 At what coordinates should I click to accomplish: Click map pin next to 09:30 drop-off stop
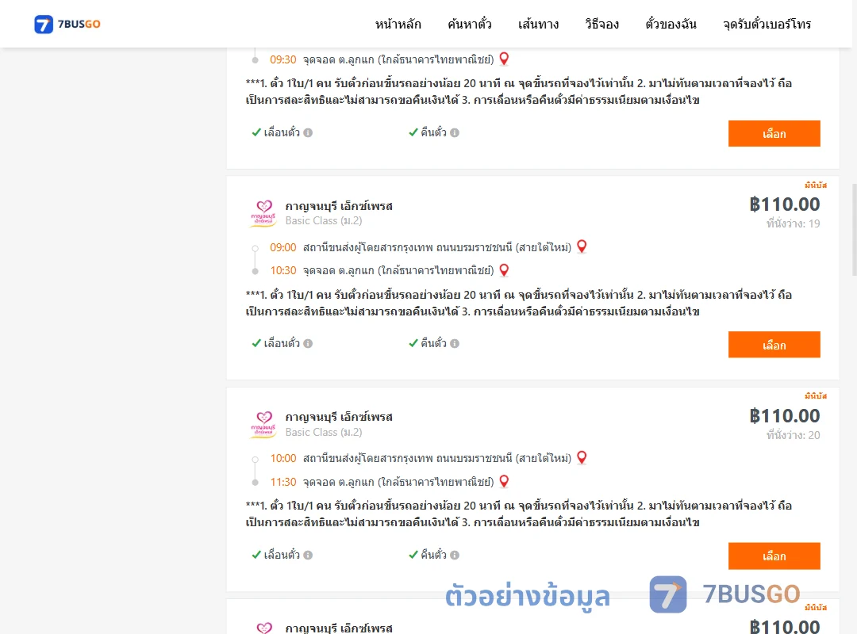tap(504, 59)
